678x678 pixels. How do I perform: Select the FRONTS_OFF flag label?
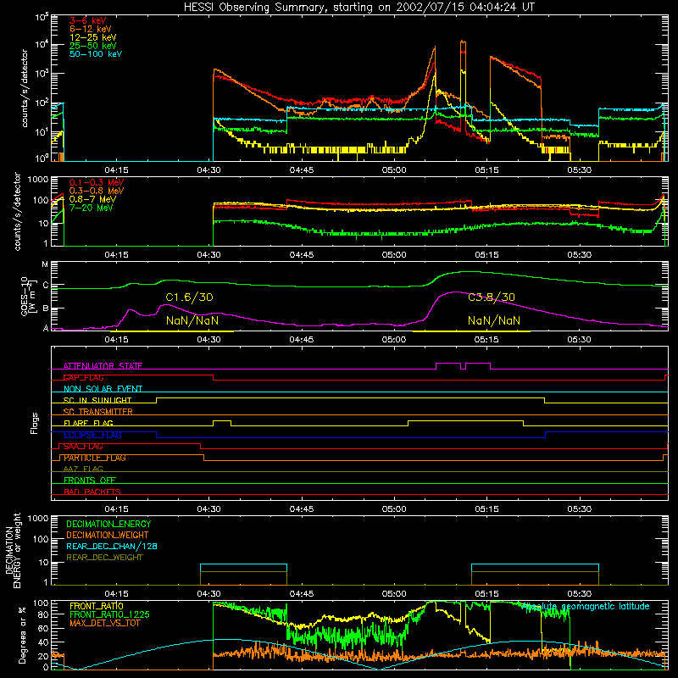click(x=90, y=481)
